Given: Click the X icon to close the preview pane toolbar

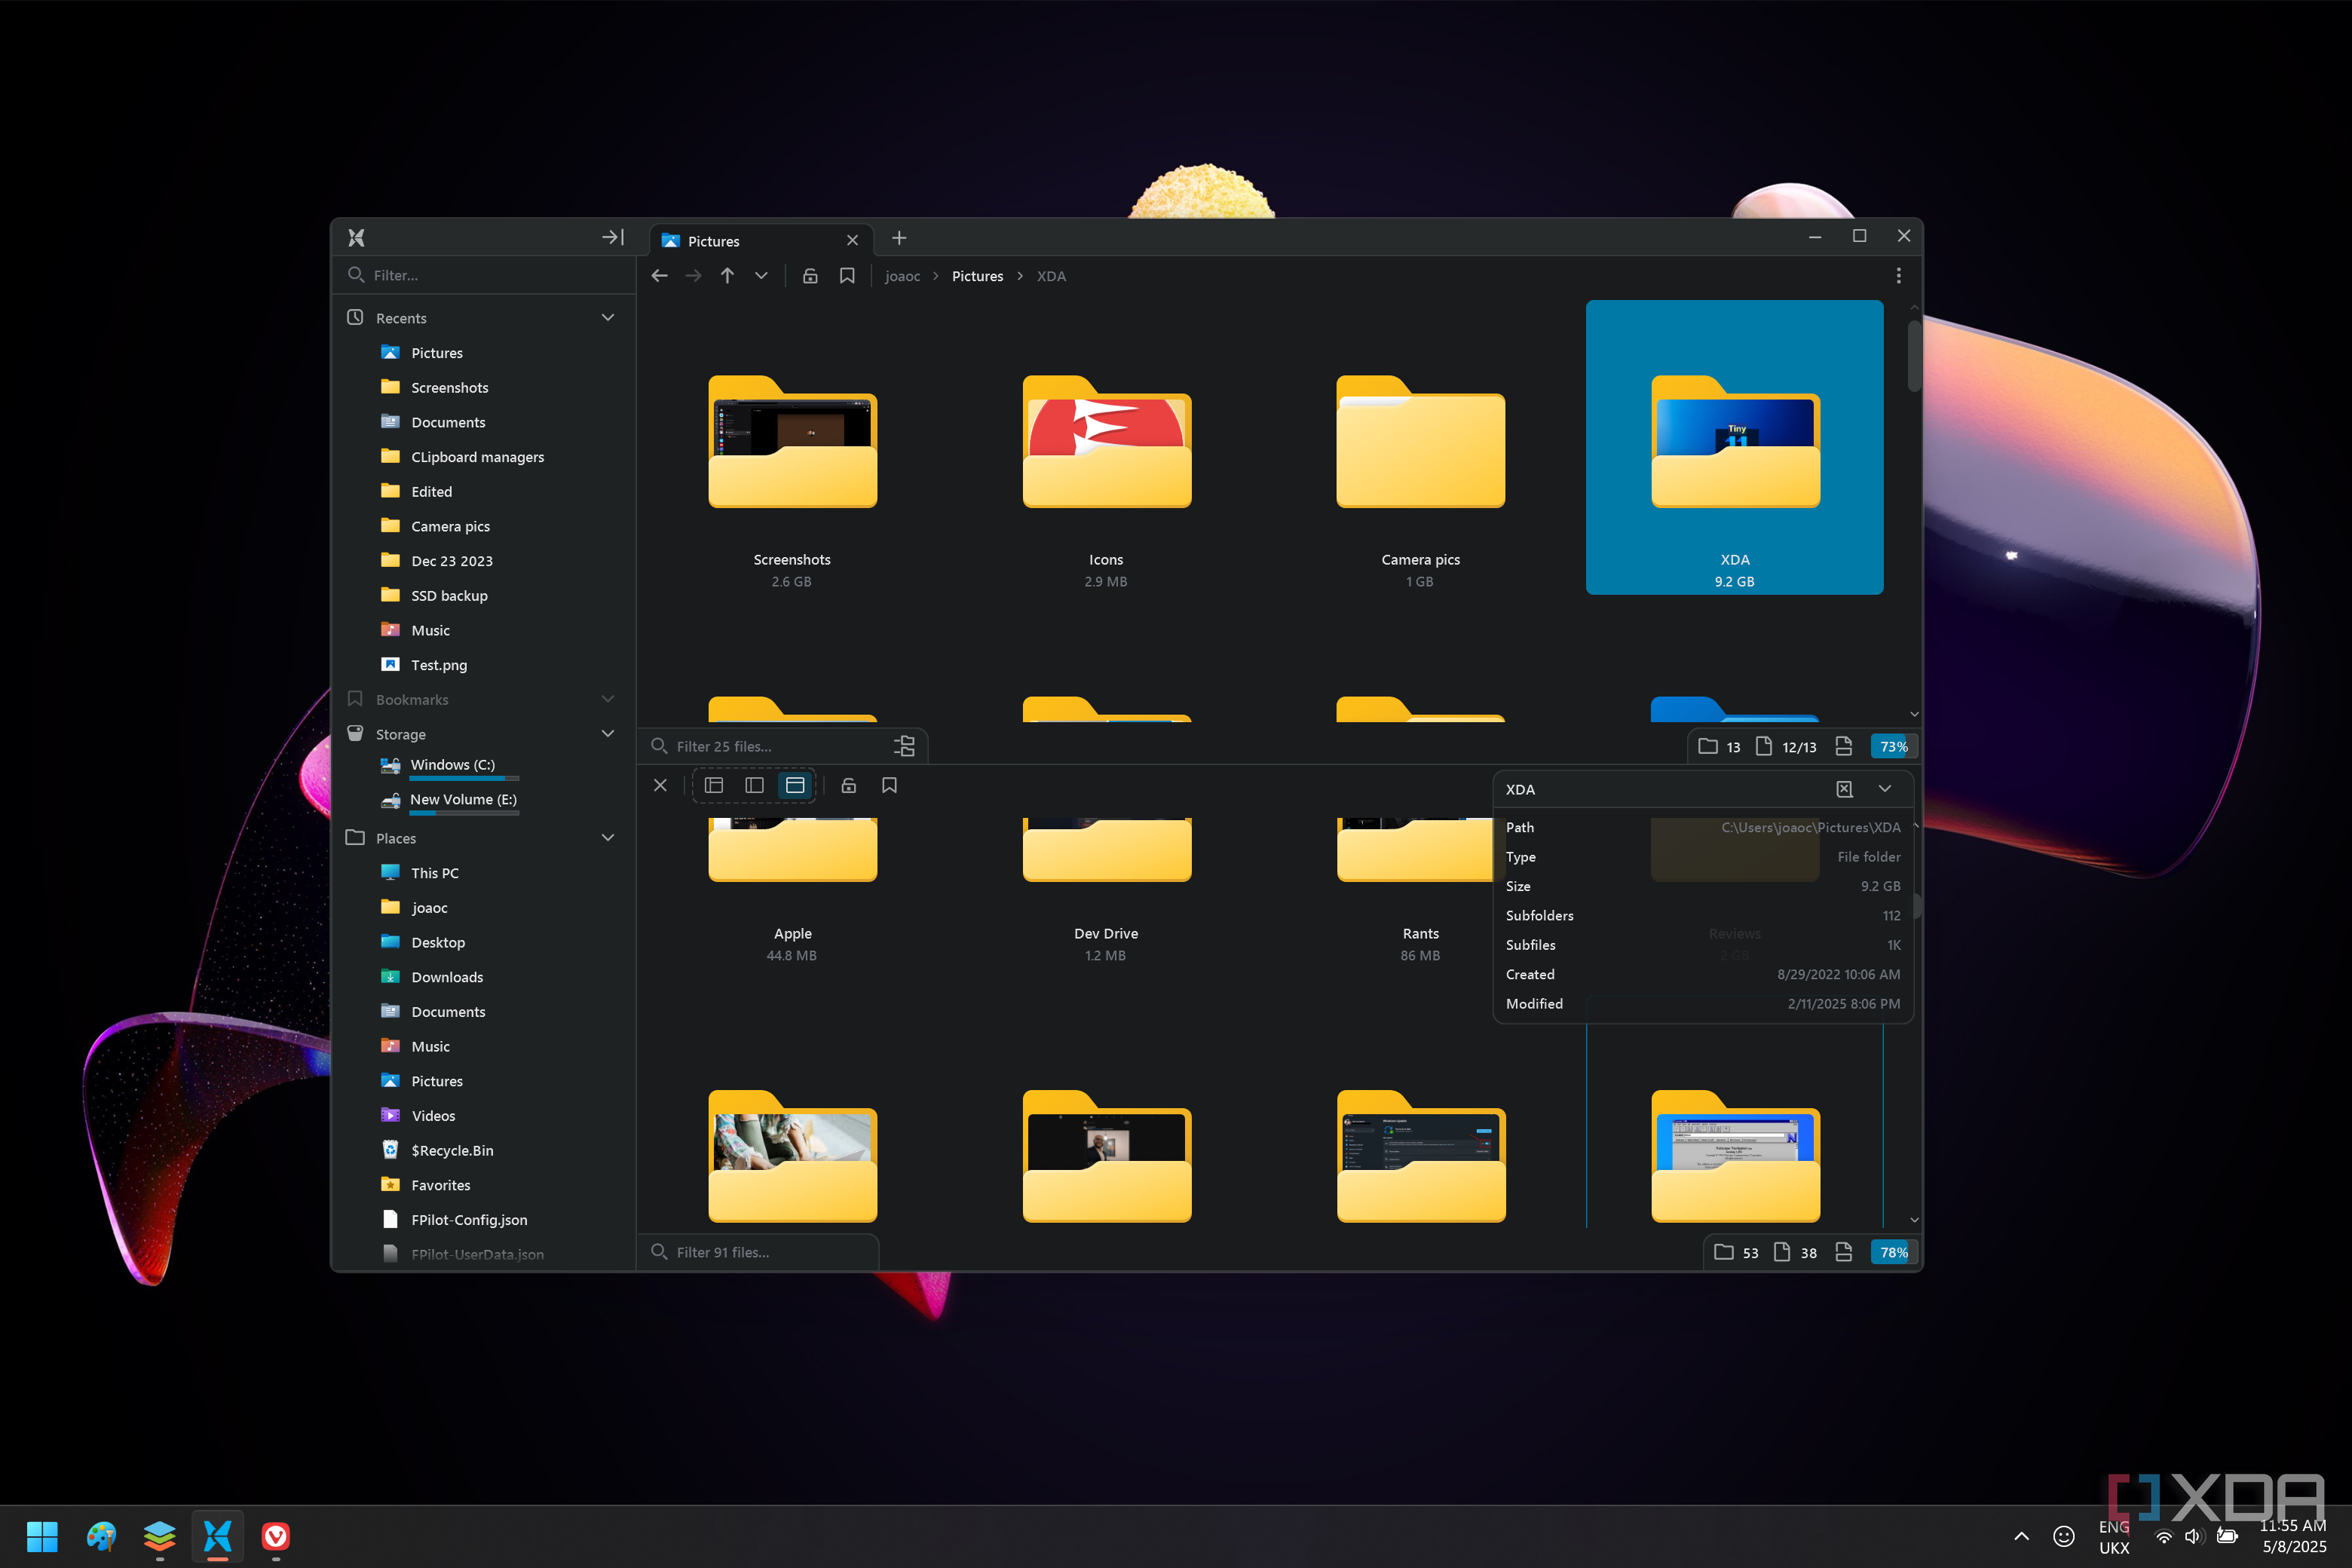Looking at the screenshot, I should [x=660, y=785].
